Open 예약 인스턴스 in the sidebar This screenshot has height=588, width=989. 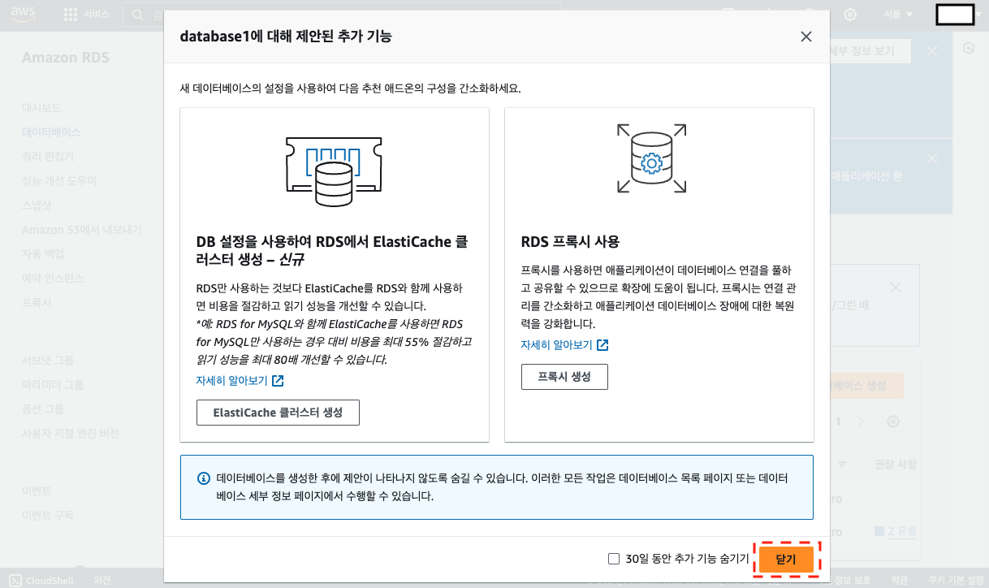[53, 278]
